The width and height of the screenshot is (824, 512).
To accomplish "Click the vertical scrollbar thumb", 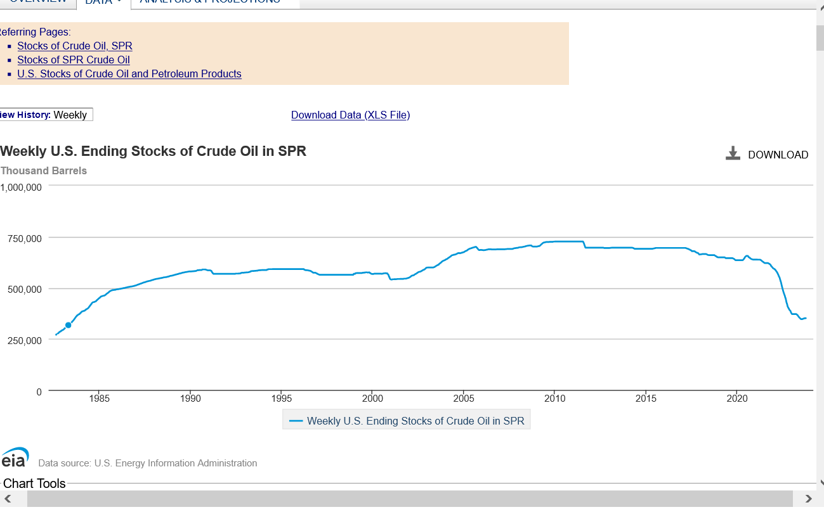I will [x=820, y=38].
